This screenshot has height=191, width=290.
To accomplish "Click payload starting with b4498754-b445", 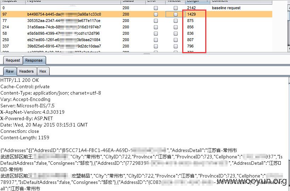I will (64, 14).
